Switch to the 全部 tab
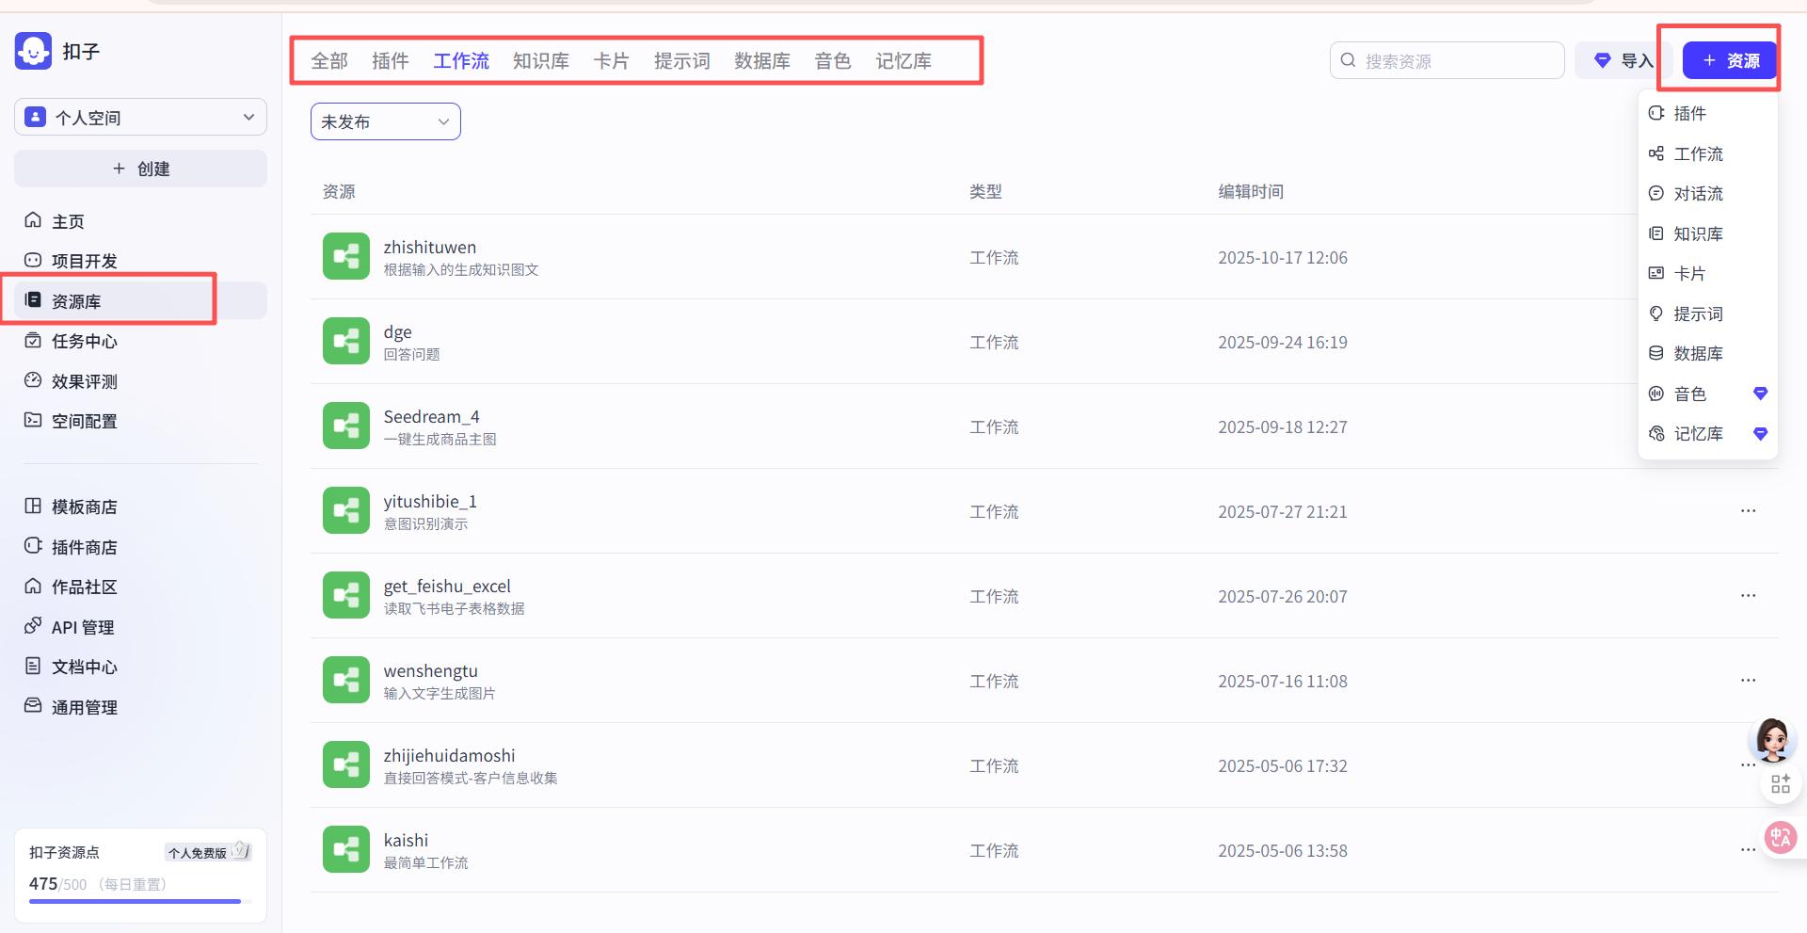 pos(328,60)
